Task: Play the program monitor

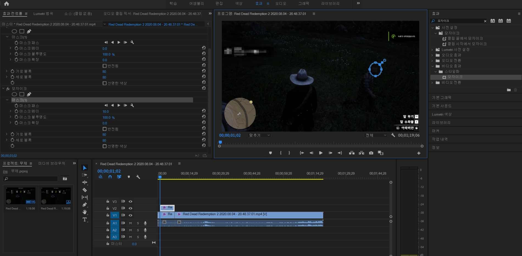Action: click(321, 153)
